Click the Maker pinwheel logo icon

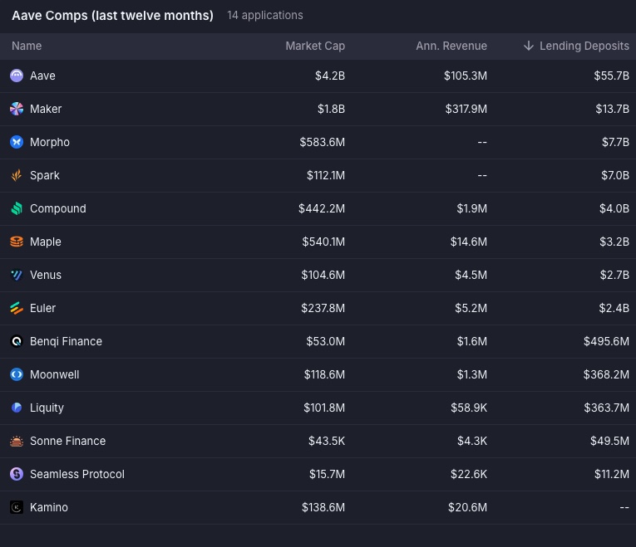17,109
